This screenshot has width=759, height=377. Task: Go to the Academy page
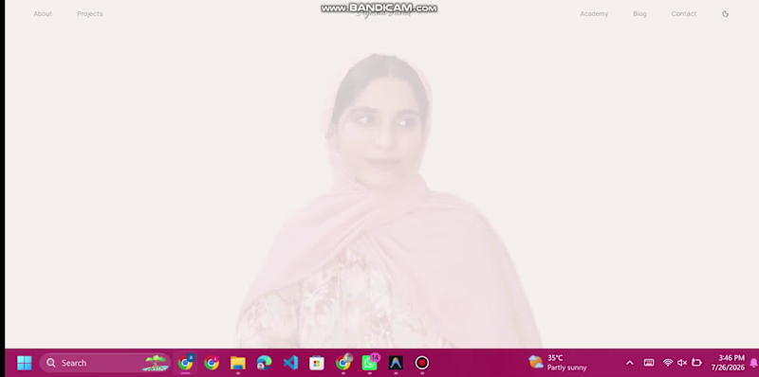click(594, 13)
